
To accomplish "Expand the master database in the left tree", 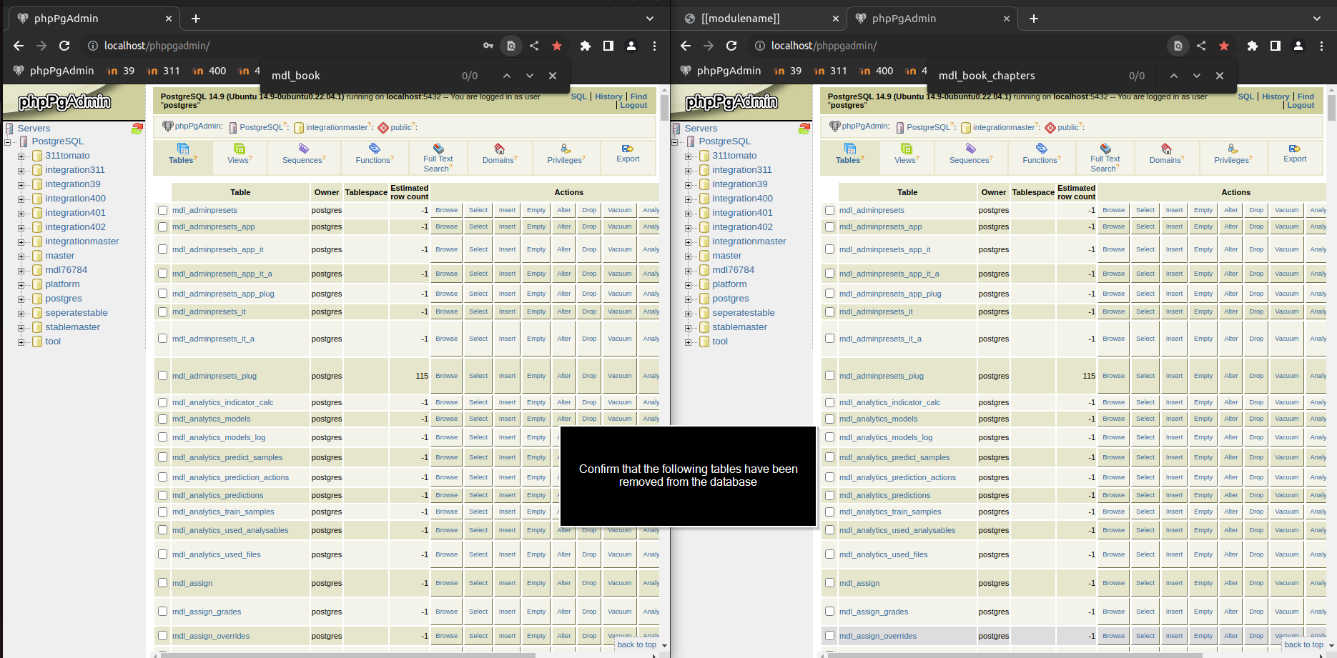I will pyautogui.click(x=21, y=256).
